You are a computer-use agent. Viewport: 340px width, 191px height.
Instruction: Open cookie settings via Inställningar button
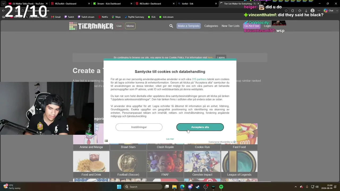[139, 127]
